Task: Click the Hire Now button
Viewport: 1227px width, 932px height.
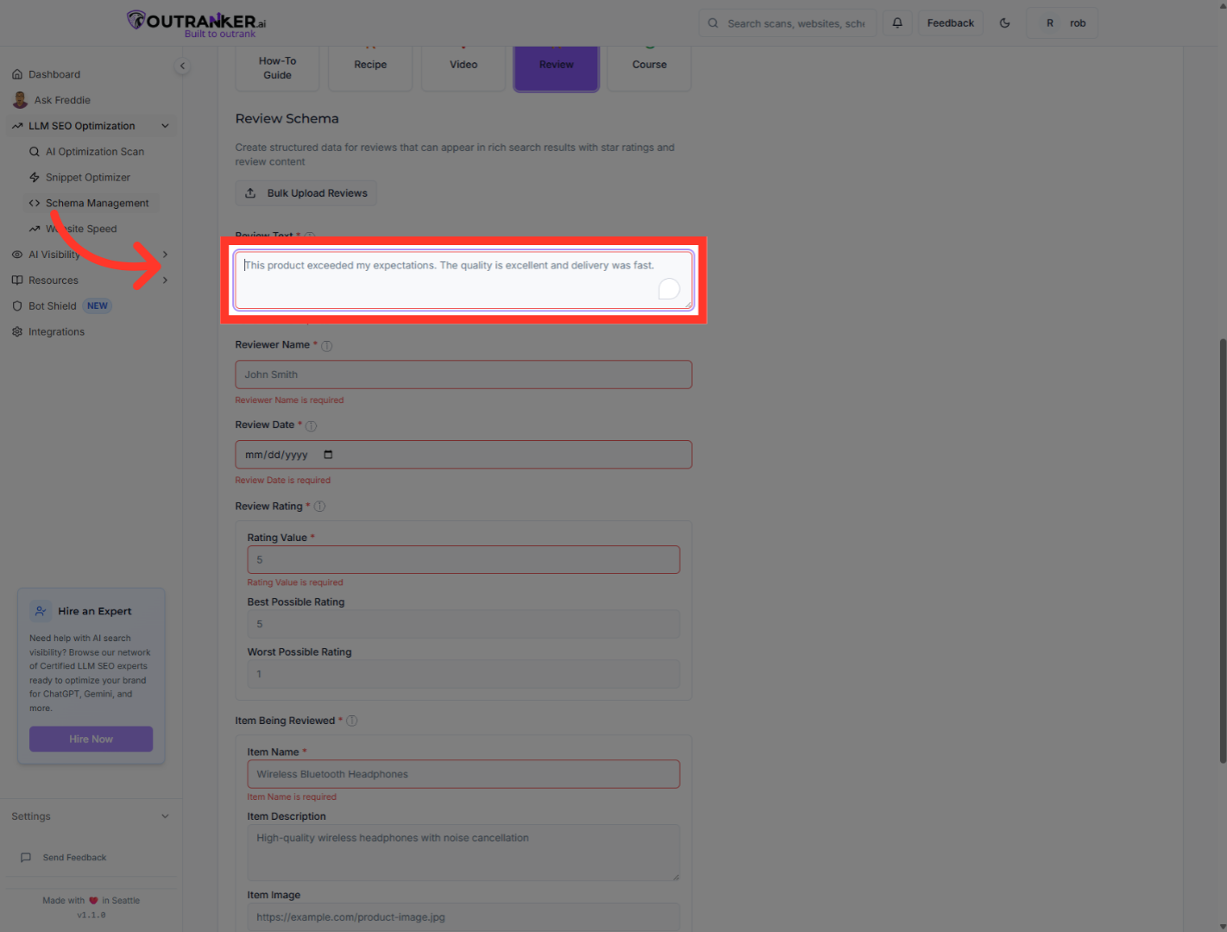Action: pyautogui.click(x=91, y=739)
